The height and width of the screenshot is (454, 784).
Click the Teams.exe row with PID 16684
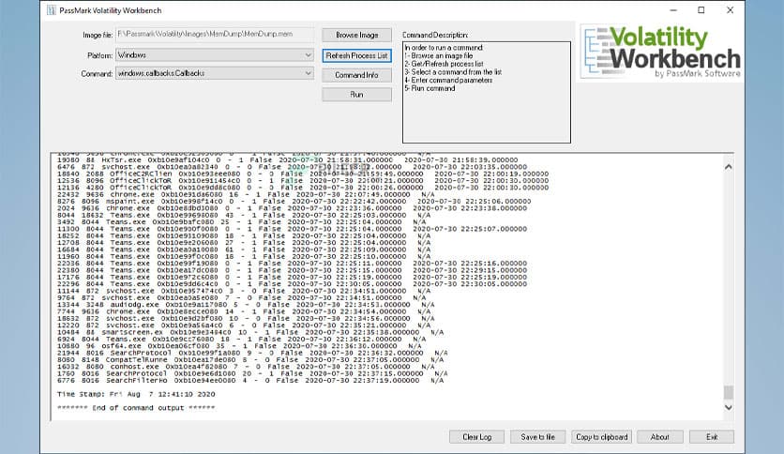[244, 250]
